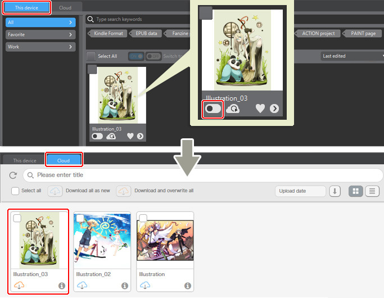Click cloud sync icon on small Illustration_03 card

pyautogui.click(x=111, y=136)
